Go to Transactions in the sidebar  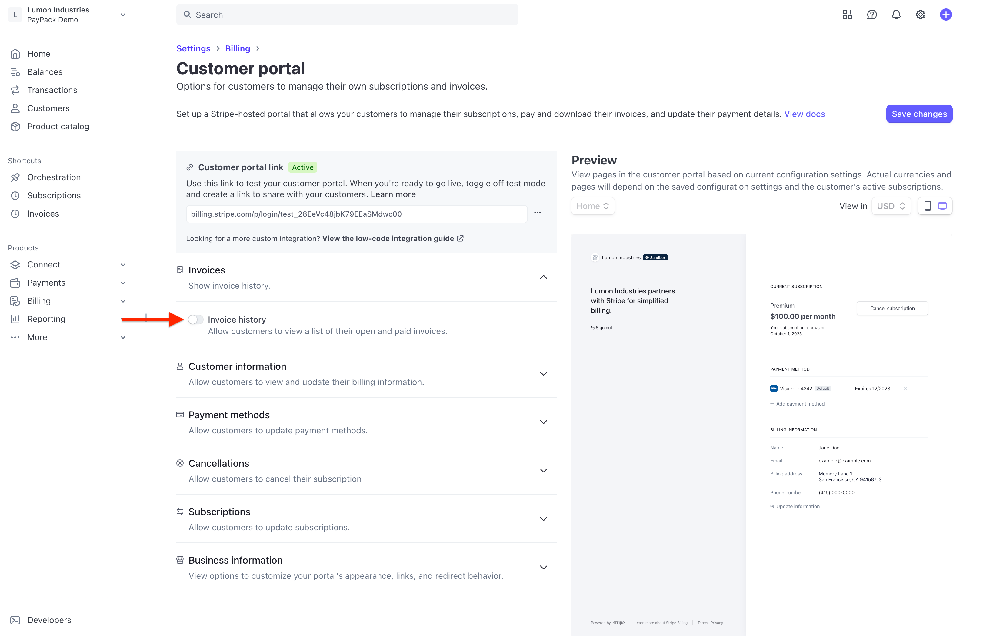[52, 90]
